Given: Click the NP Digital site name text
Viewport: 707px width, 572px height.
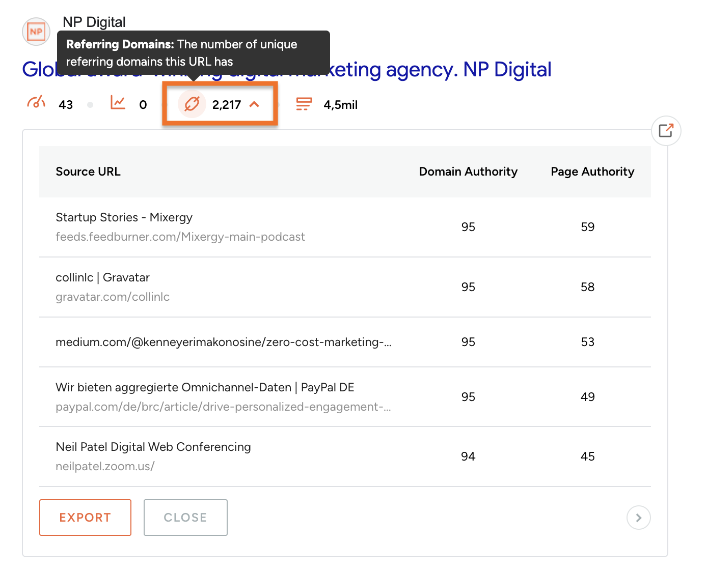Looking at the screenshot, I should (x=94, y=22).
